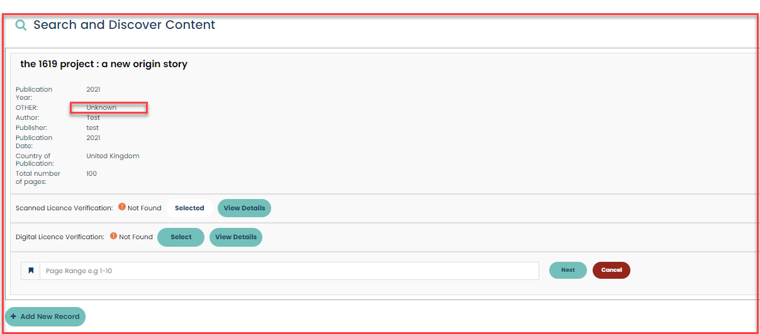Viewport: 760px width, 334px height.
Task: Cancel the page range entry
Action: [x=611, y=270]
